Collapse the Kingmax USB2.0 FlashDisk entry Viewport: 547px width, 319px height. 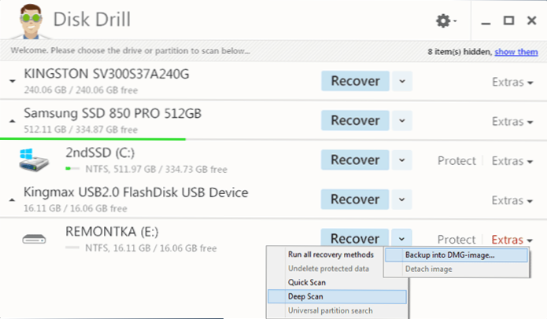pyautogui.click(x=13, y=200)
